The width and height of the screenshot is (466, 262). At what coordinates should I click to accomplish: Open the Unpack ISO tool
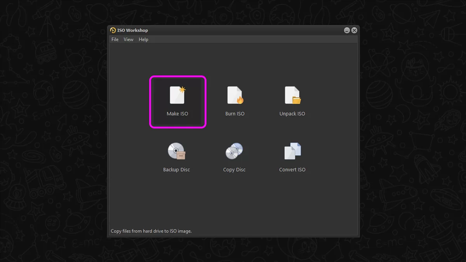tap(292, 102)
